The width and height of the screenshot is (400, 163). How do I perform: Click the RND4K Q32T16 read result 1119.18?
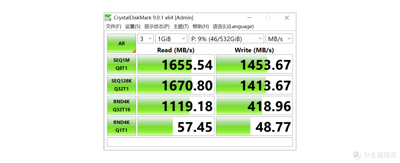click(x=176, y=105)
